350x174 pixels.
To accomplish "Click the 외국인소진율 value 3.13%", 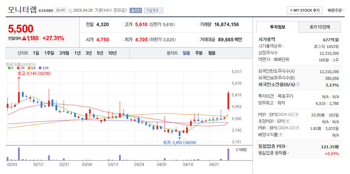I will click(333, 85).
